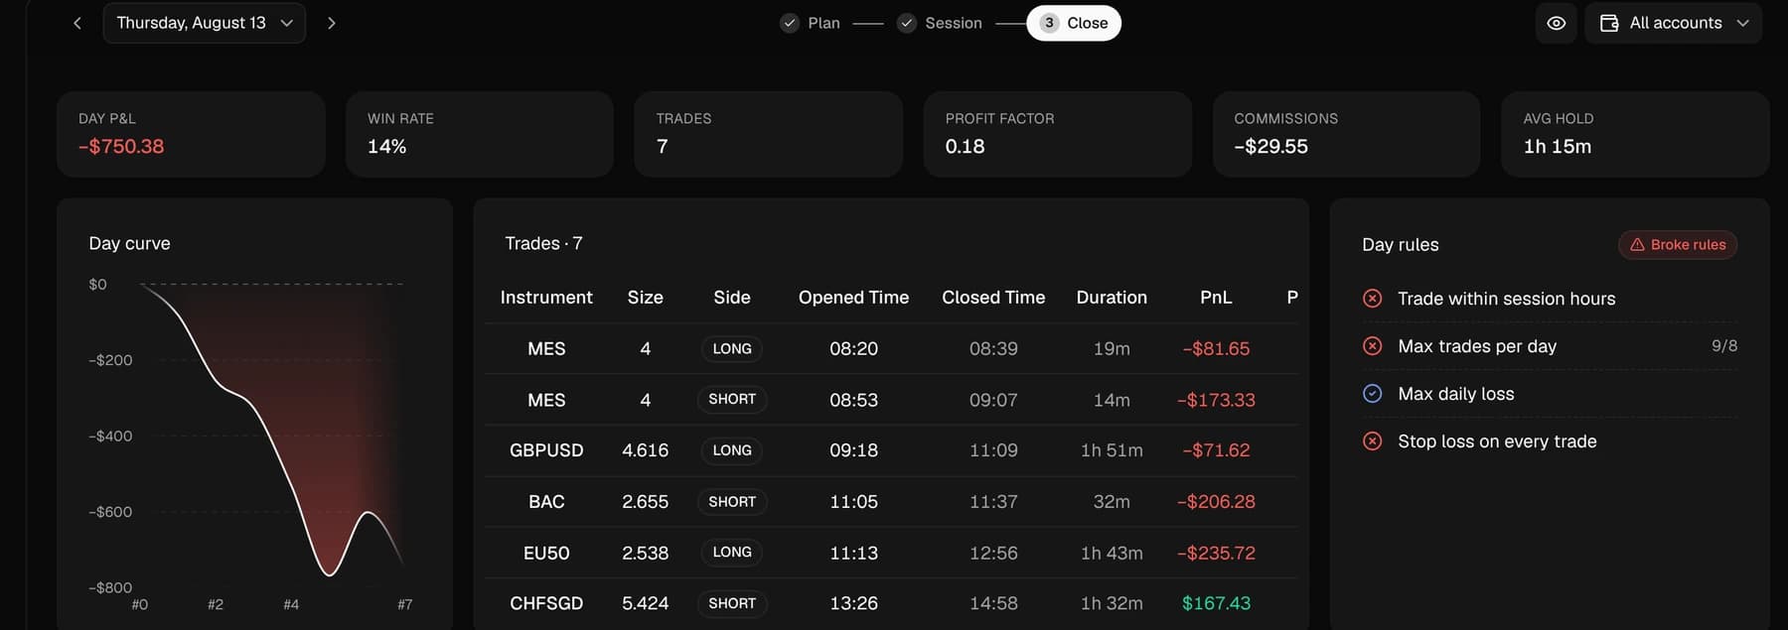Click the Avg Hold 1h 15m value
The image size is (1788, 630).
pos(1557,147)
